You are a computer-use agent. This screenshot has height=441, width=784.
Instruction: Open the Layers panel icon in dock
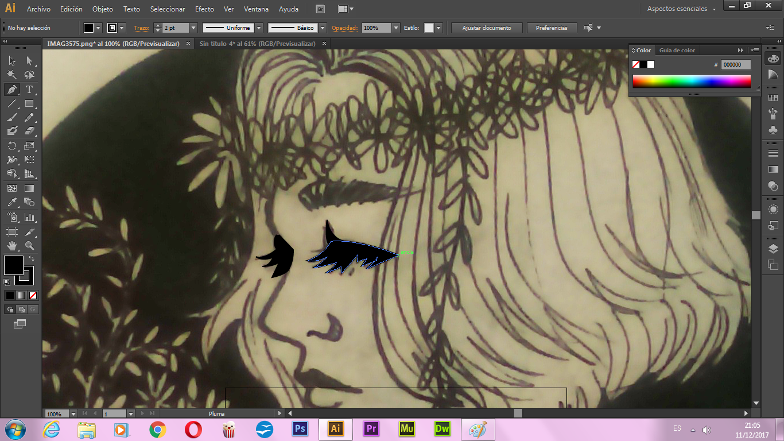pyautogui.click(x=773, y=249)
